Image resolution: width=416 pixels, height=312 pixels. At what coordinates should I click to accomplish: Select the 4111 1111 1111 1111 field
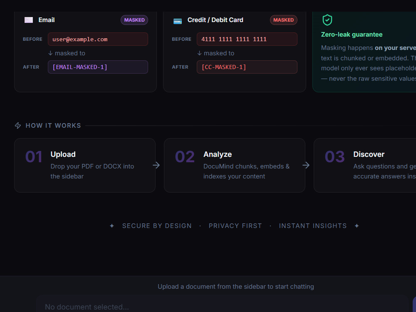coord(247,39)
